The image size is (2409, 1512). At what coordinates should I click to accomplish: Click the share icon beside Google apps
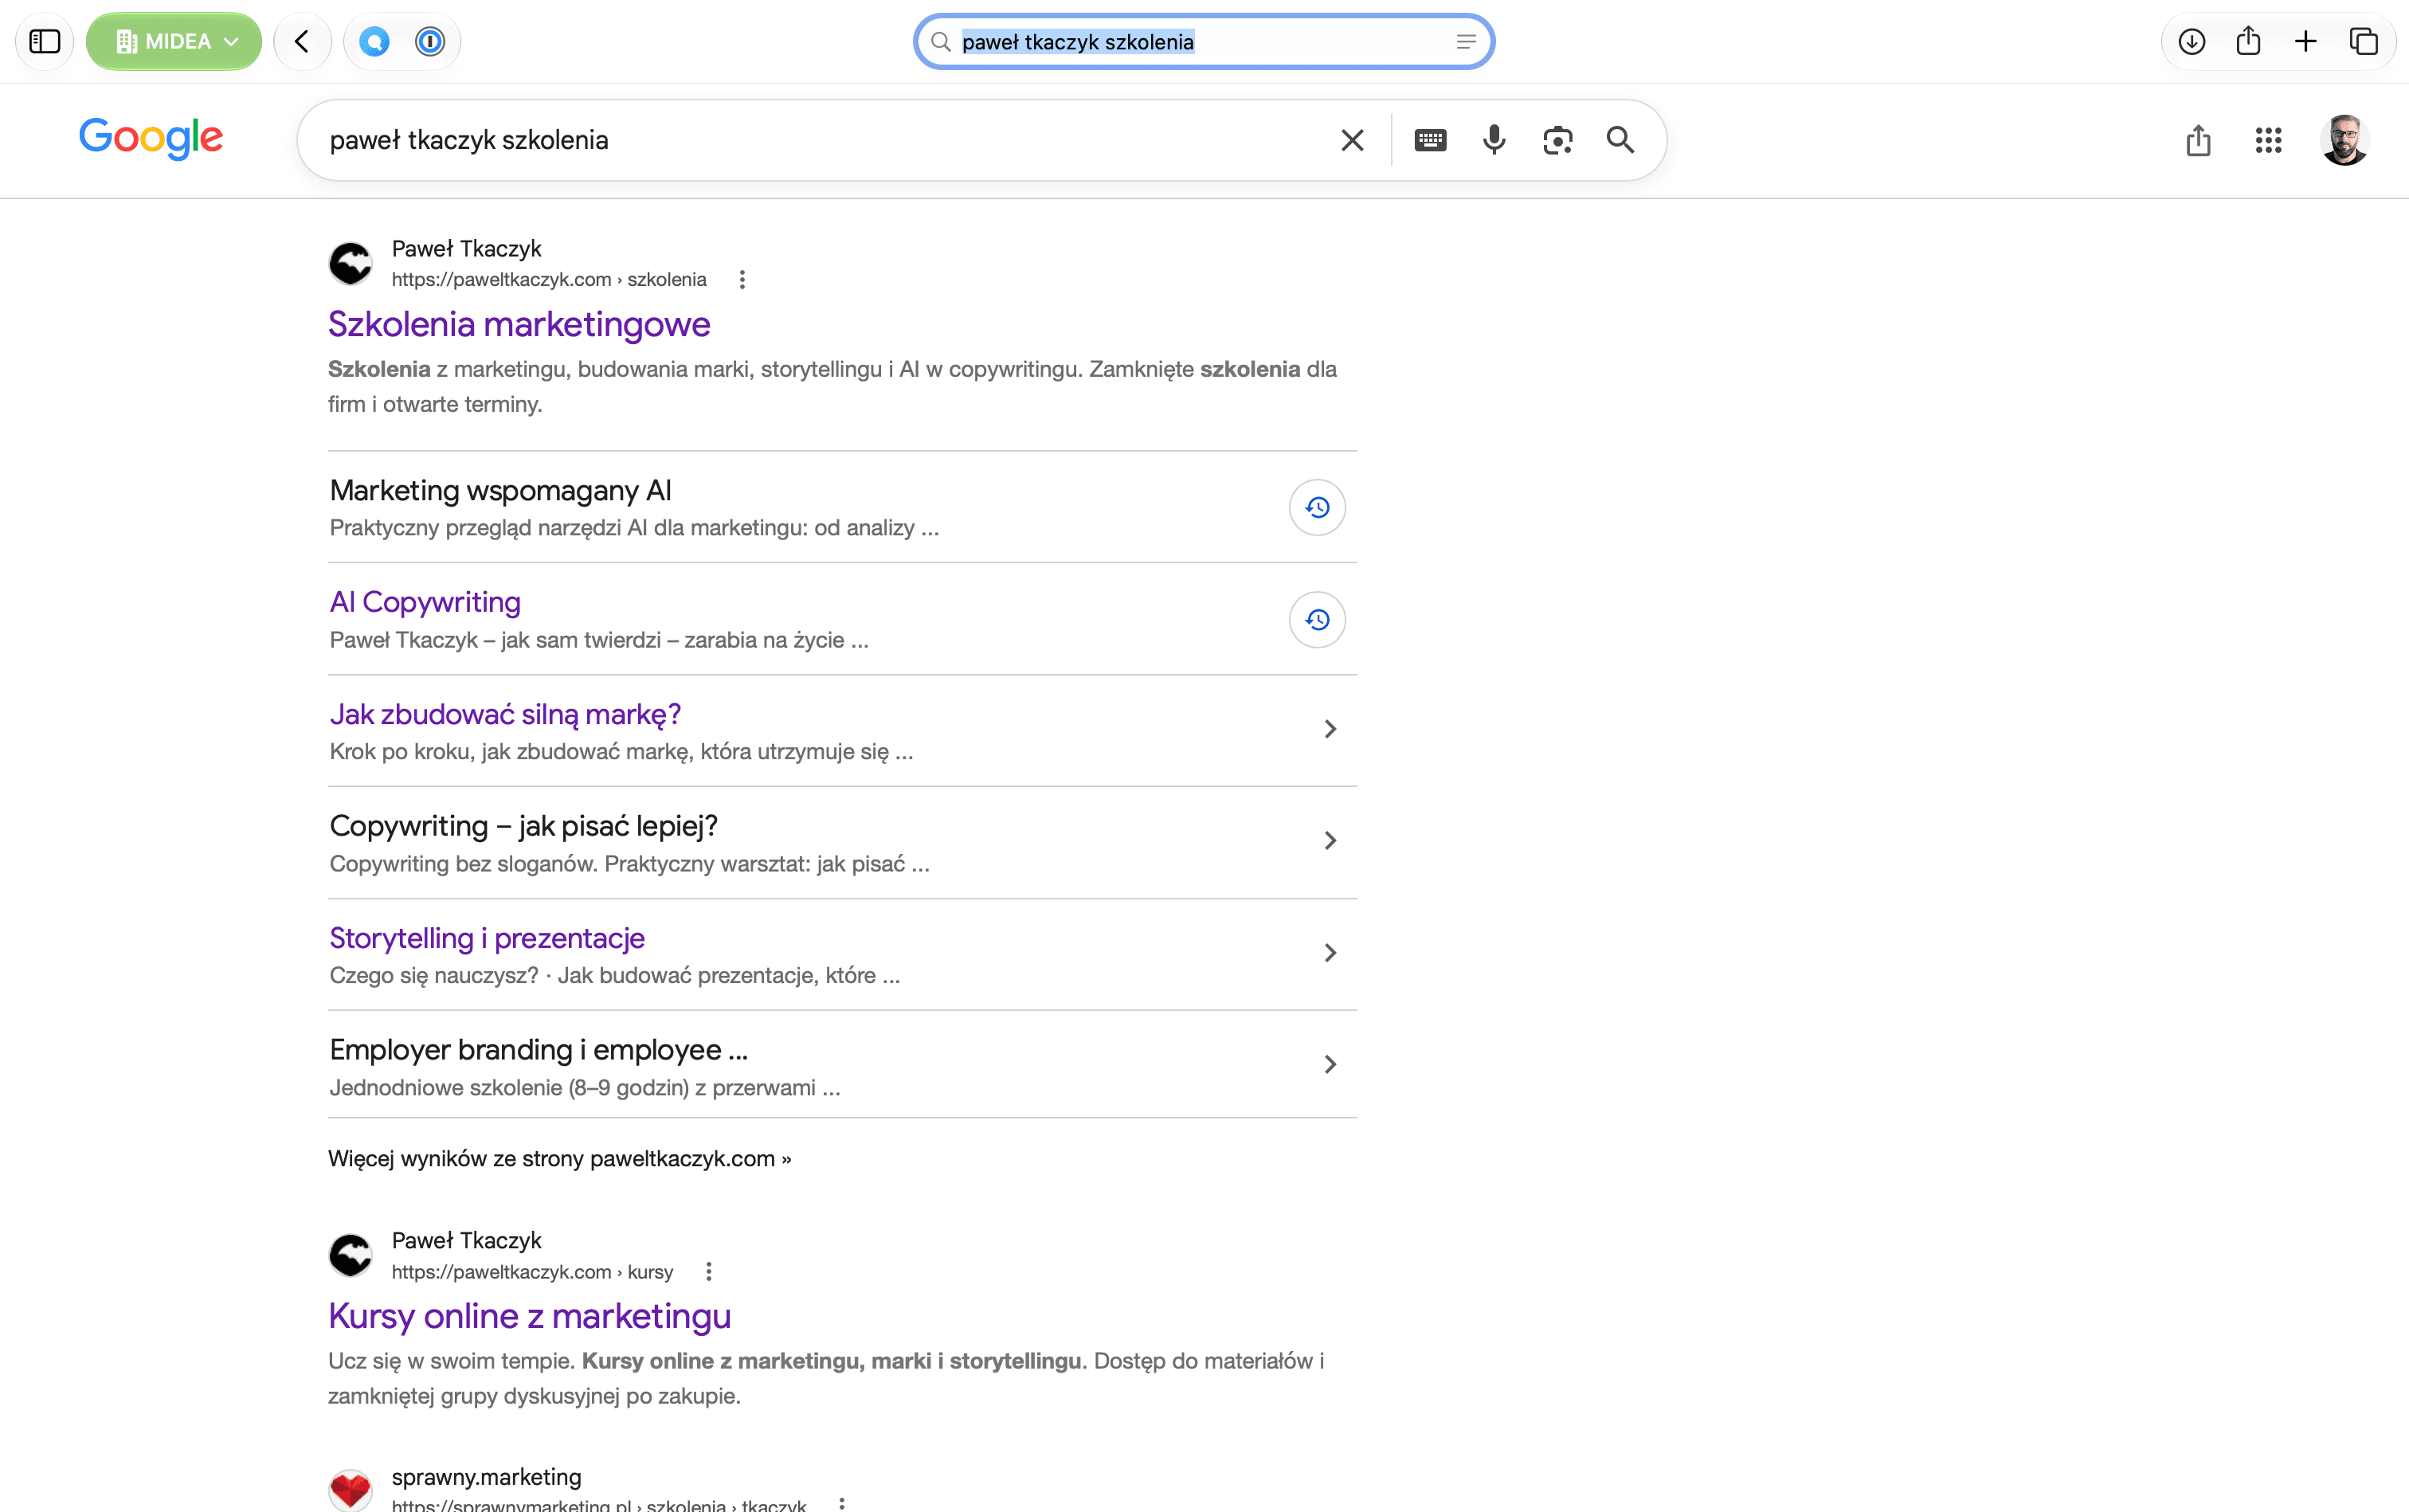click(2198, 140)
